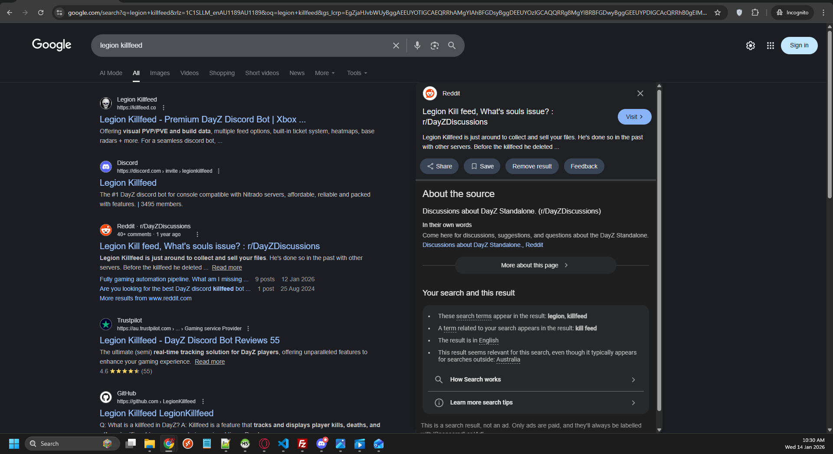Switch to the Videos tab
Viewport: 833px width, 454px height.
click(190, 73)
